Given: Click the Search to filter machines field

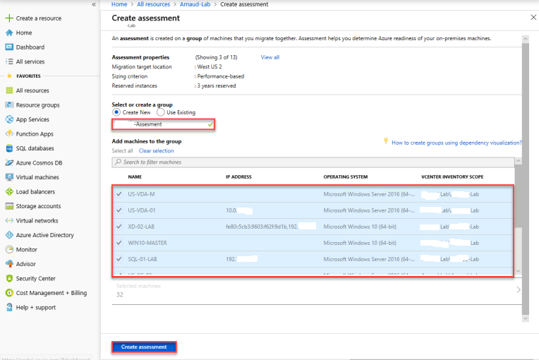Looking at the screenshot, I should pos(313,162).
